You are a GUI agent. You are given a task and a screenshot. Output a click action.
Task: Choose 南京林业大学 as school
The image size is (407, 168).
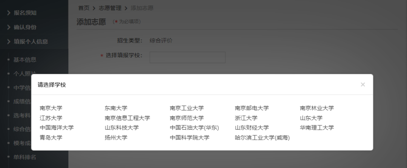click(x=317, y=108)
